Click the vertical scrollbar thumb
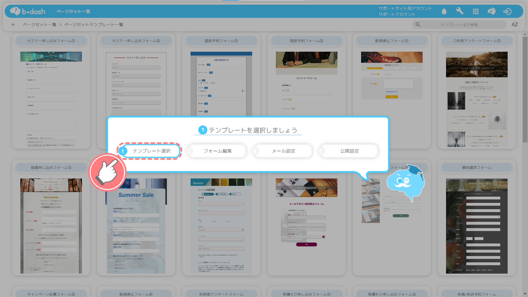Image resolution: width=528 pixels, height=297 pixels. click(x=525, y=90)
